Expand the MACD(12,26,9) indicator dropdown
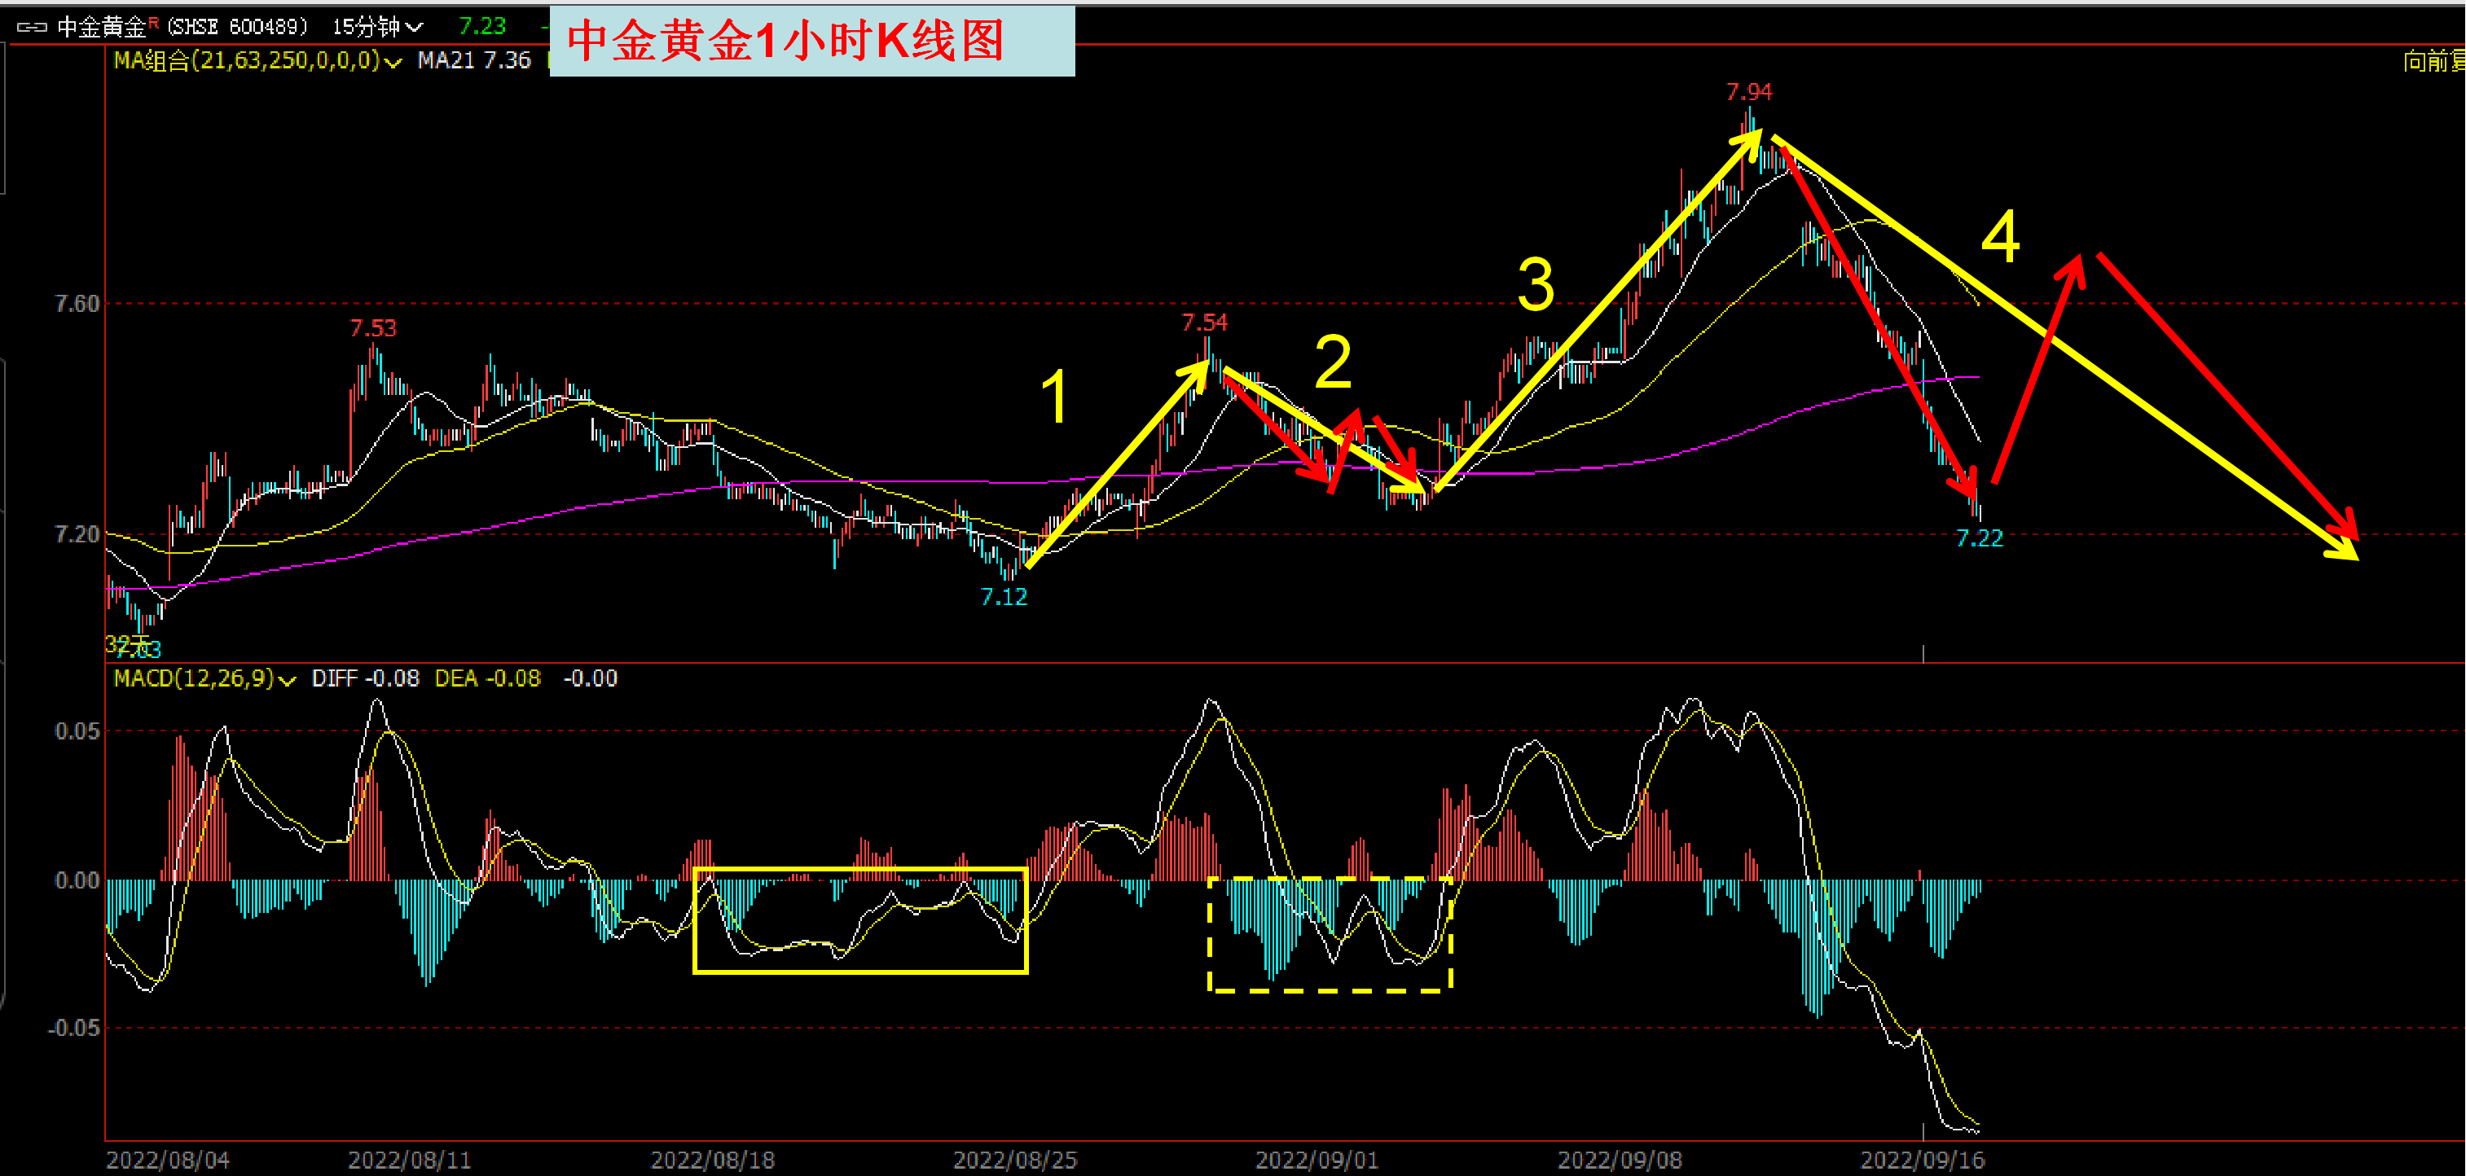Image resolution: width=2466 pixels, height=1176 pixels. [x=204, y=678]
